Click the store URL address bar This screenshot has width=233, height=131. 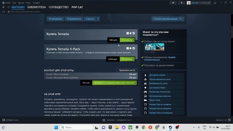25,12
